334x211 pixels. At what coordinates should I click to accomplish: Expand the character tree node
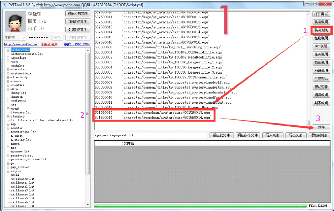point(8,69)
